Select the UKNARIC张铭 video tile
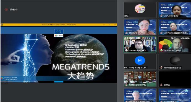Image resolution: width=191 pixels, height=102 pixels. pyautogui.click(x=175, y=10)
